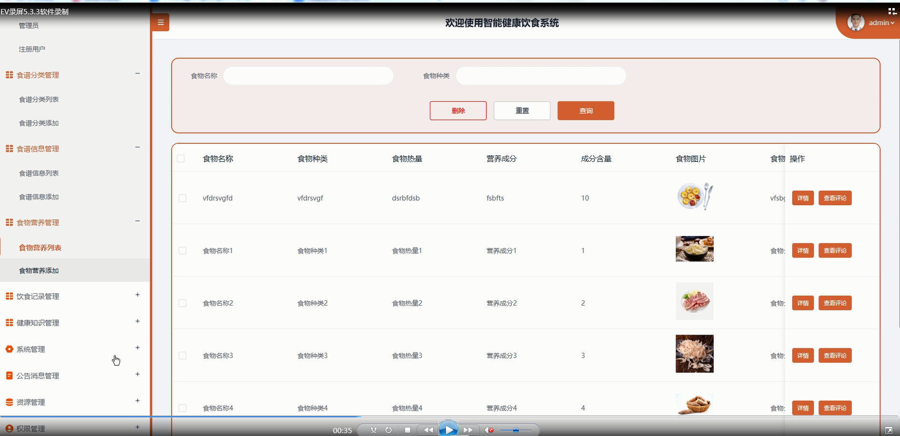The image size is (900, 436).
Task: Play the recorded video
Action: pos(448,430)
